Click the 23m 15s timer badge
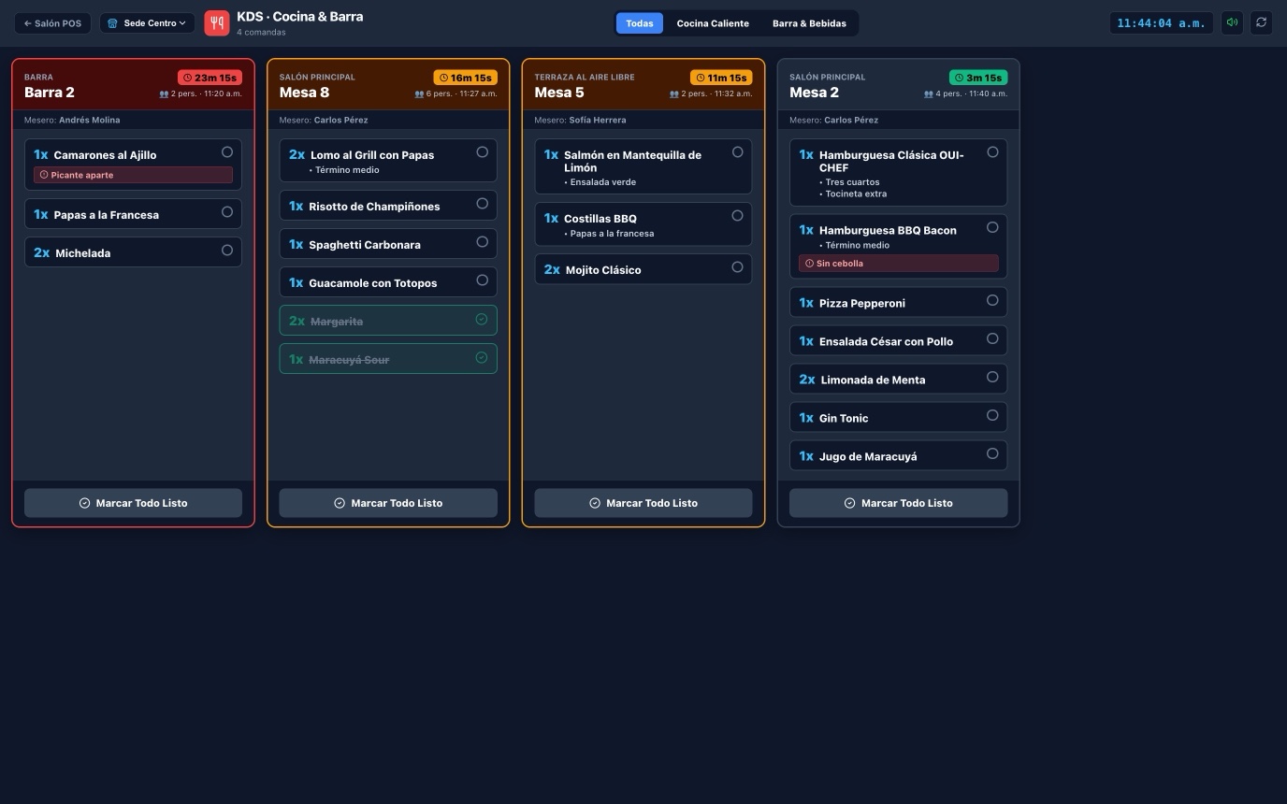 pos(210,78)
